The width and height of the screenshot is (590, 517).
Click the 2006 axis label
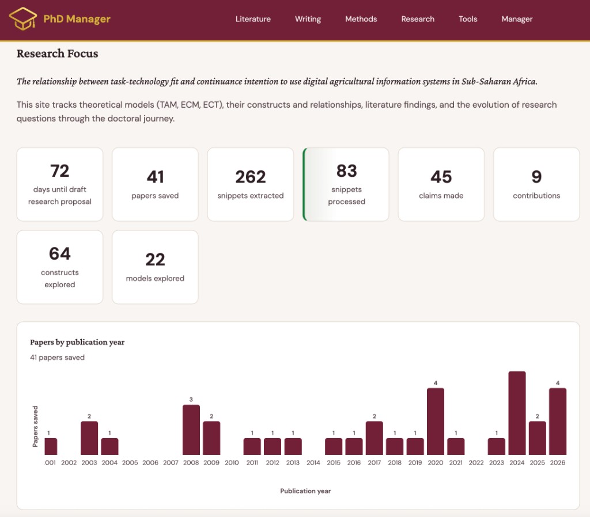150,462
